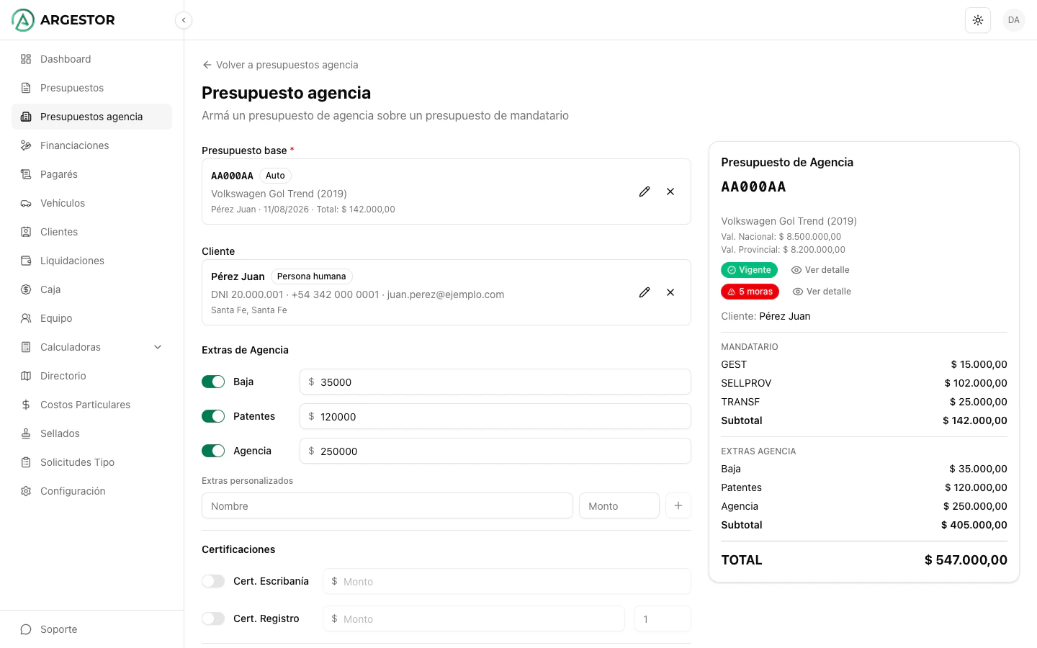This screenshot has width=1037, height=648.
Task: Click the Persona humana tag
Action: point(311,276)
